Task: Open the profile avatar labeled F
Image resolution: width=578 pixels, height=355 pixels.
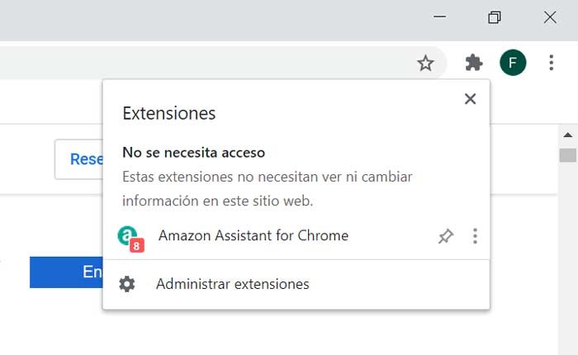Action: pos(513,63)
